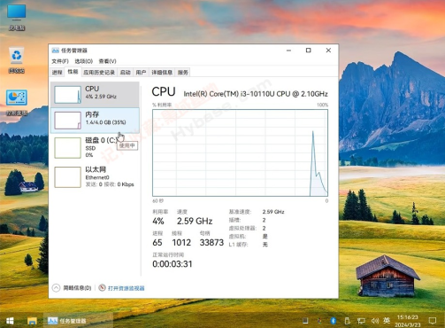The image size is (445, 328).
Task: Open the Windows Start menu
Action: (x=10, y=321)
